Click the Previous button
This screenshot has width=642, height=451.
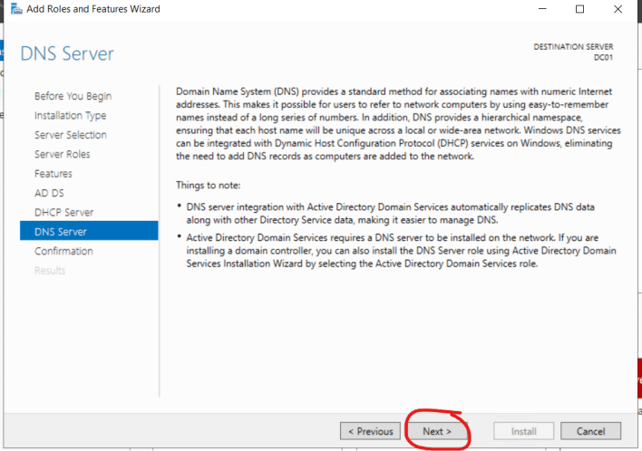(370, 431)
